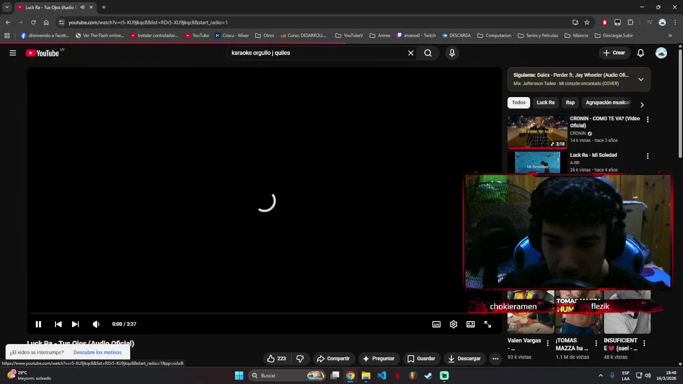The height and width of the screenshot is (384, 683).
Task: Like the video with 223 likes
Action: tap(276, 358)
